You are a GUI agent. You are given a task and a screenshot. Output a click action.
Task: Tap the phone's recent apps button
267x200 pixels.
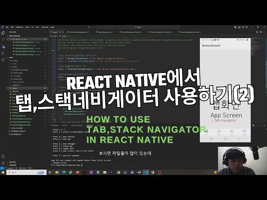pos(211,139)
